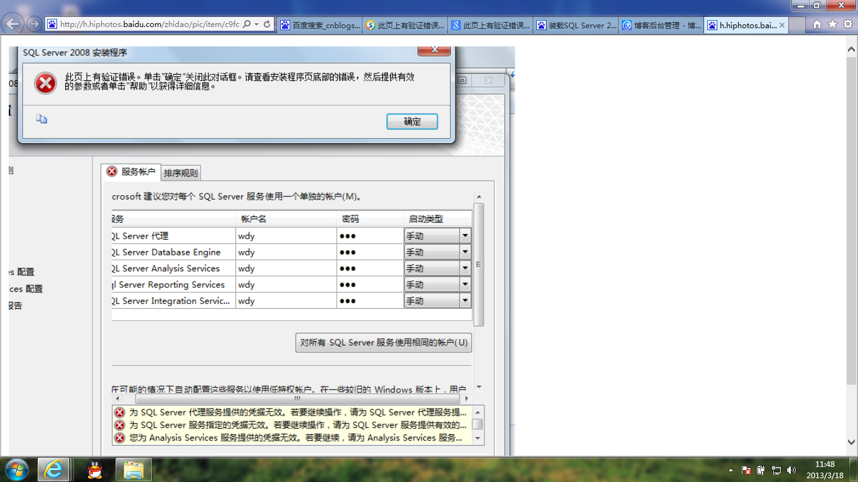
Task: Click the search magnifier in address bar
Action: (x=246, y=24)
